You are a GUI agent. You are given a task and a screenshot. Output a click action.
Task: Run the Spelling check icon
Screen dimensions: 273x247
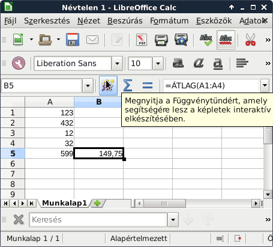click(206, 40)
